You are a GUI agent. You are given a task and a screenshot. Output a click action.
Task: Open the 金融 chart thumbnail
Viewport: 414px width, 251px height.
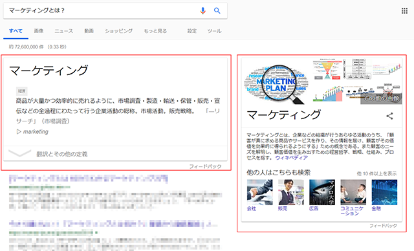point(384,192)
